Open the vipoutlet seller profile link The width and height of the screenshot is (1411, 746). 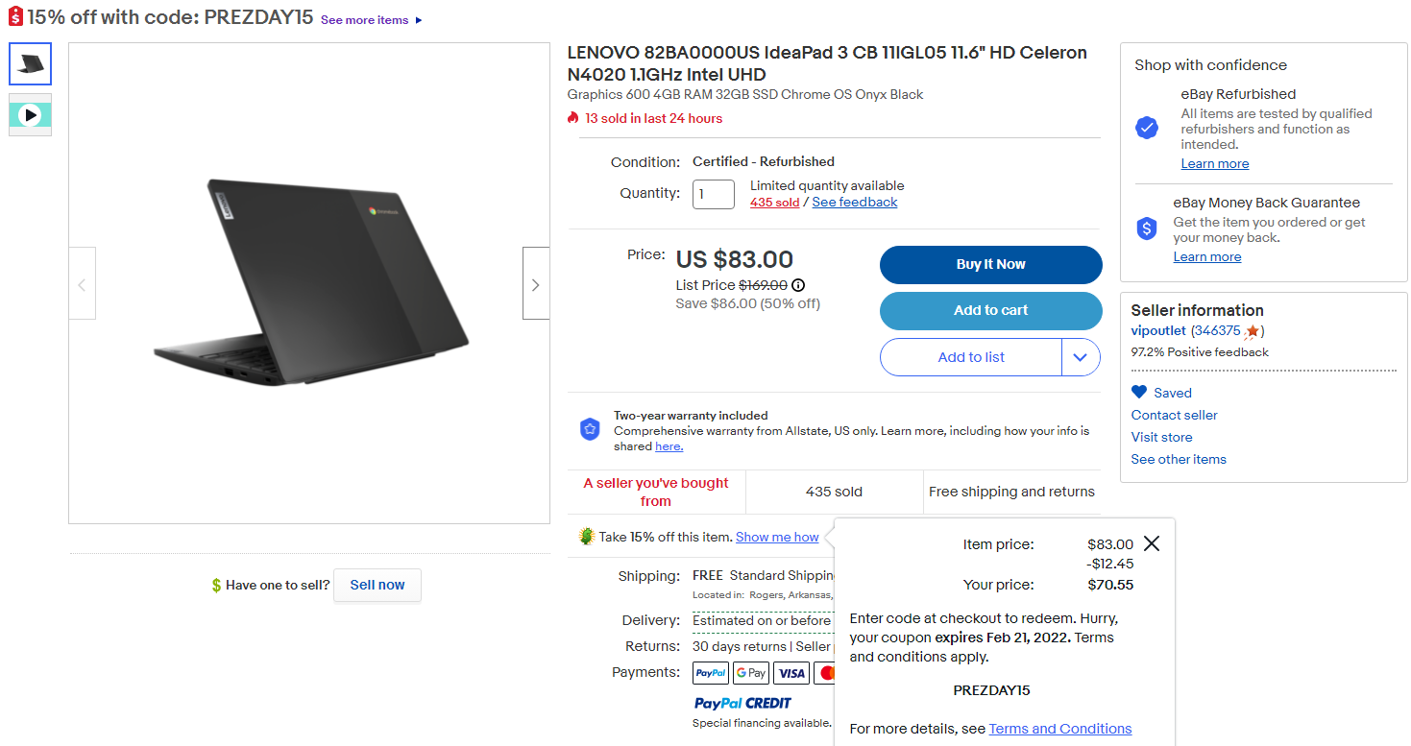(x=1158, y=331)
